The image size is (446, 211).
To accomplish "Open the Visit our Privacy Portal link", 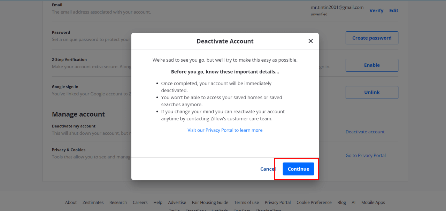I will coord(225,130).
